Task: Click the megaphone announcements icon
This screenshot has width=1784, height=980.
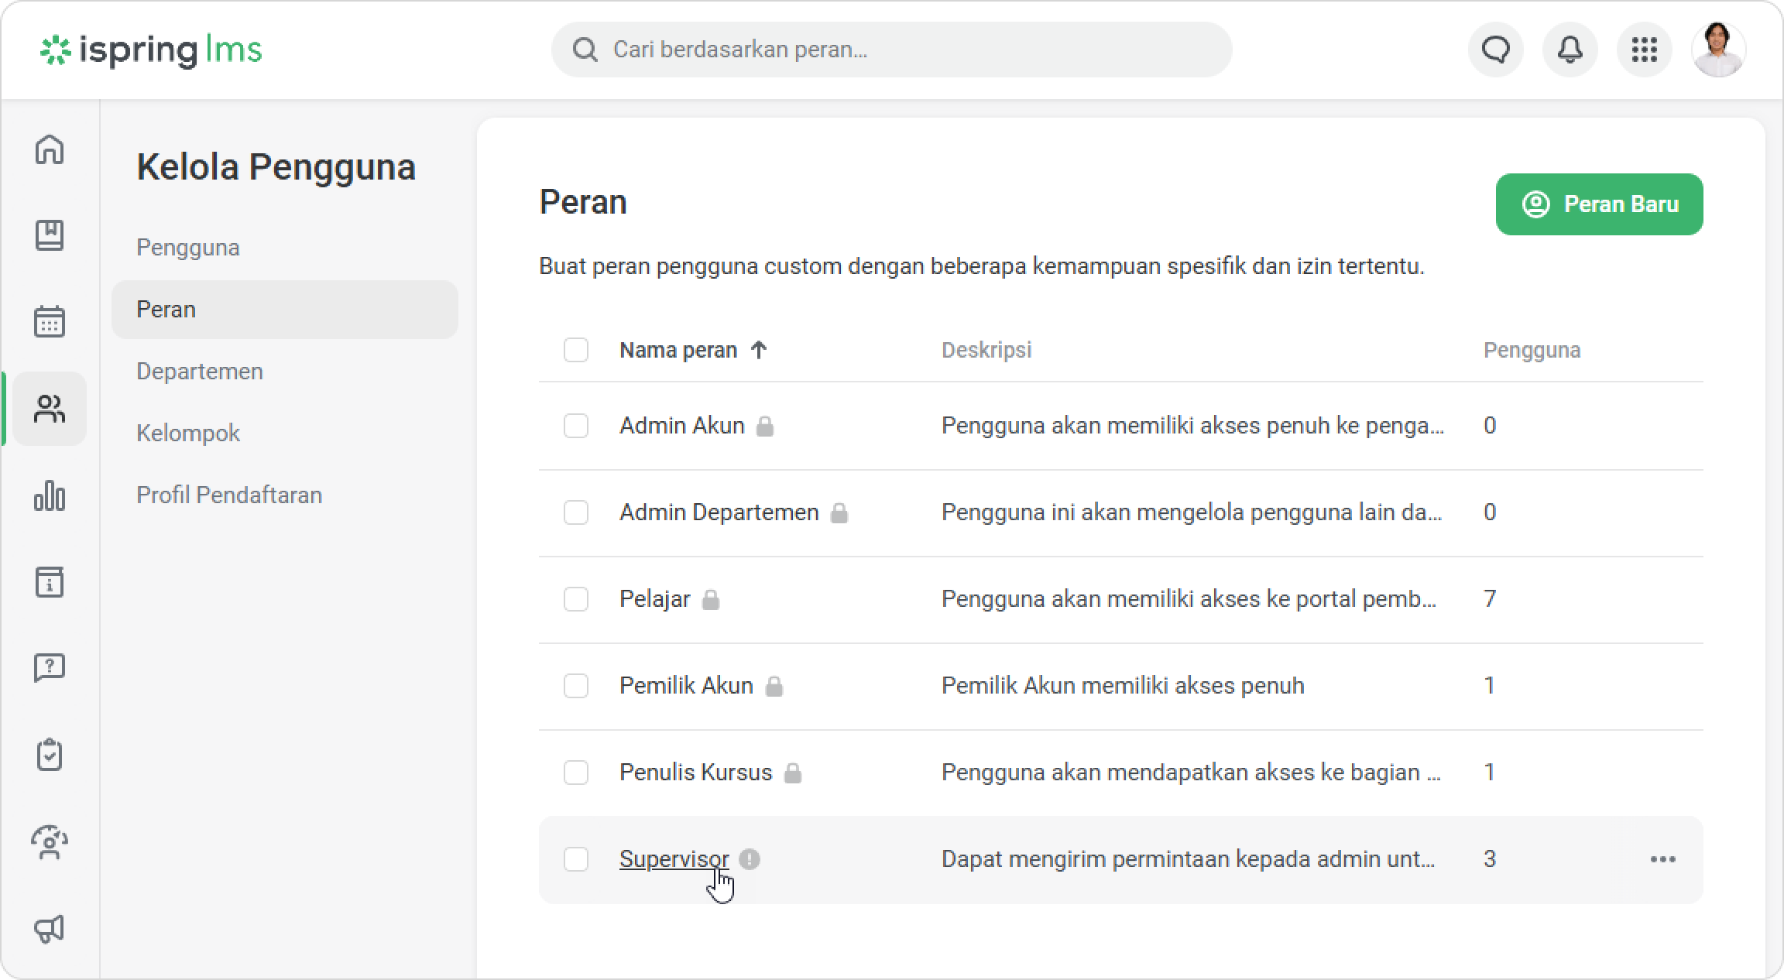Action: pos(50,929)
